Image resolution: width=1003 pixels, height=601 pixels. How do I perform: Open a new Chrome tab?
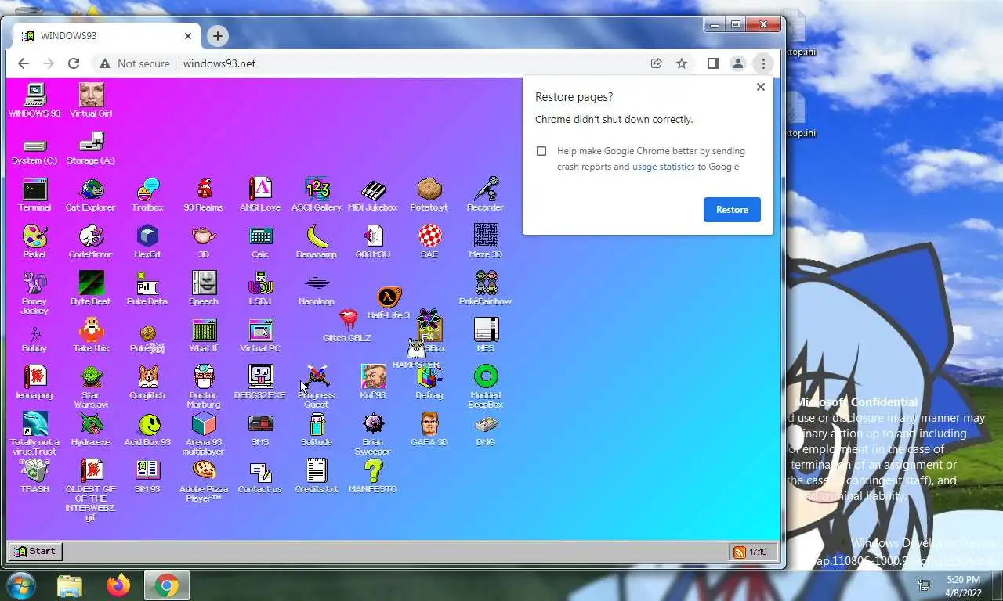(218, 36)
